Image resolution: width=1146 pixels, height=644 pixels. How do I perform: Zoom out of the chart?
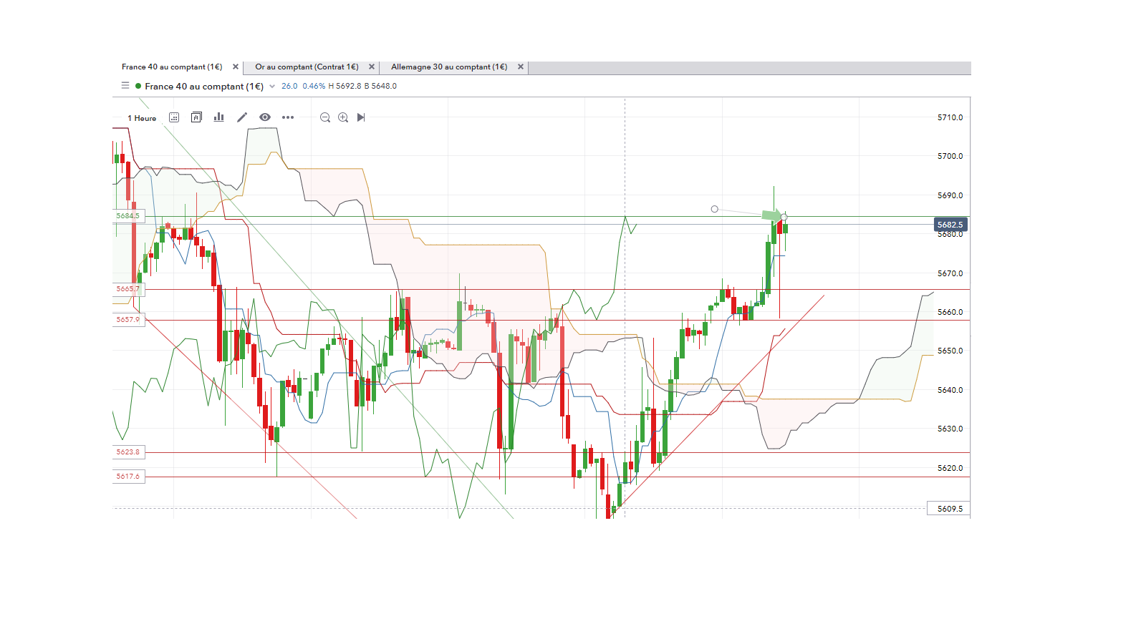click(x=325, y=117)
